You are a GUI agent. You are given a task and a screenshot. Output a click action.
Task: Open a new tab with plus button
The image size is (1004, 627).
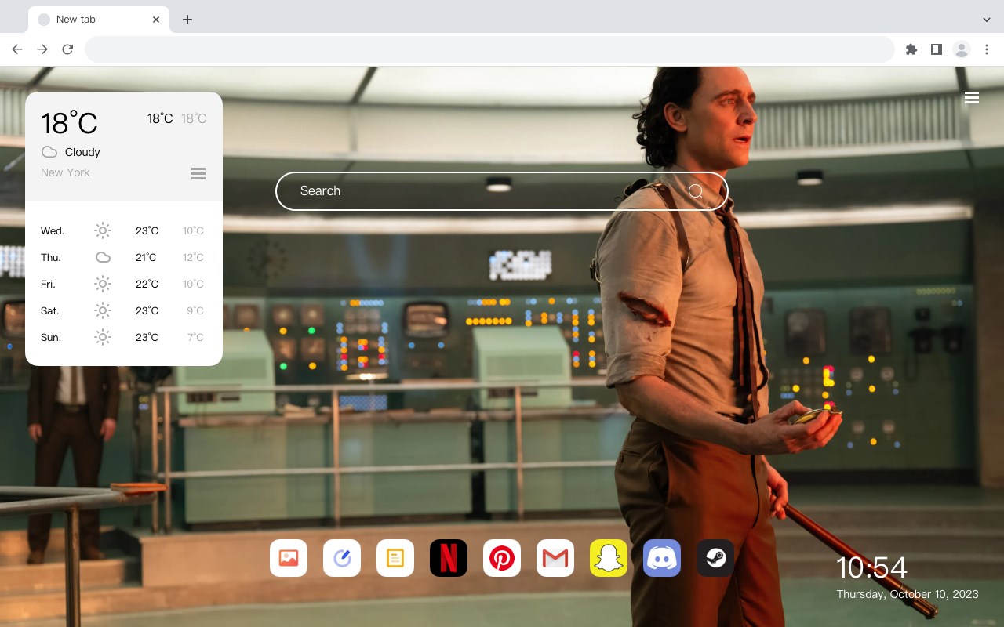(187, 20)
